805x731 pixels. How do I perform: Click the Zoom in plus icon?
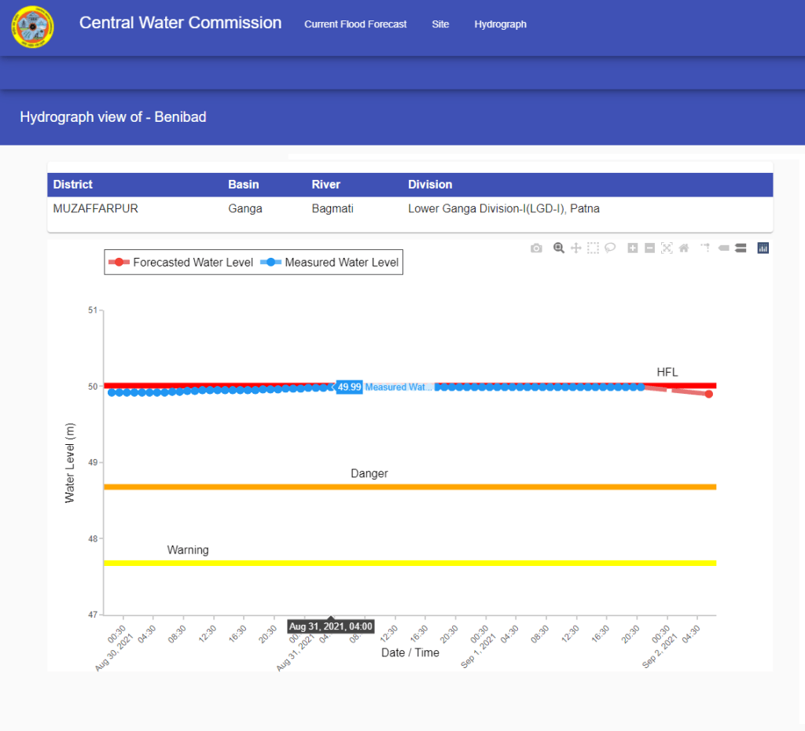tap(633, 248)
